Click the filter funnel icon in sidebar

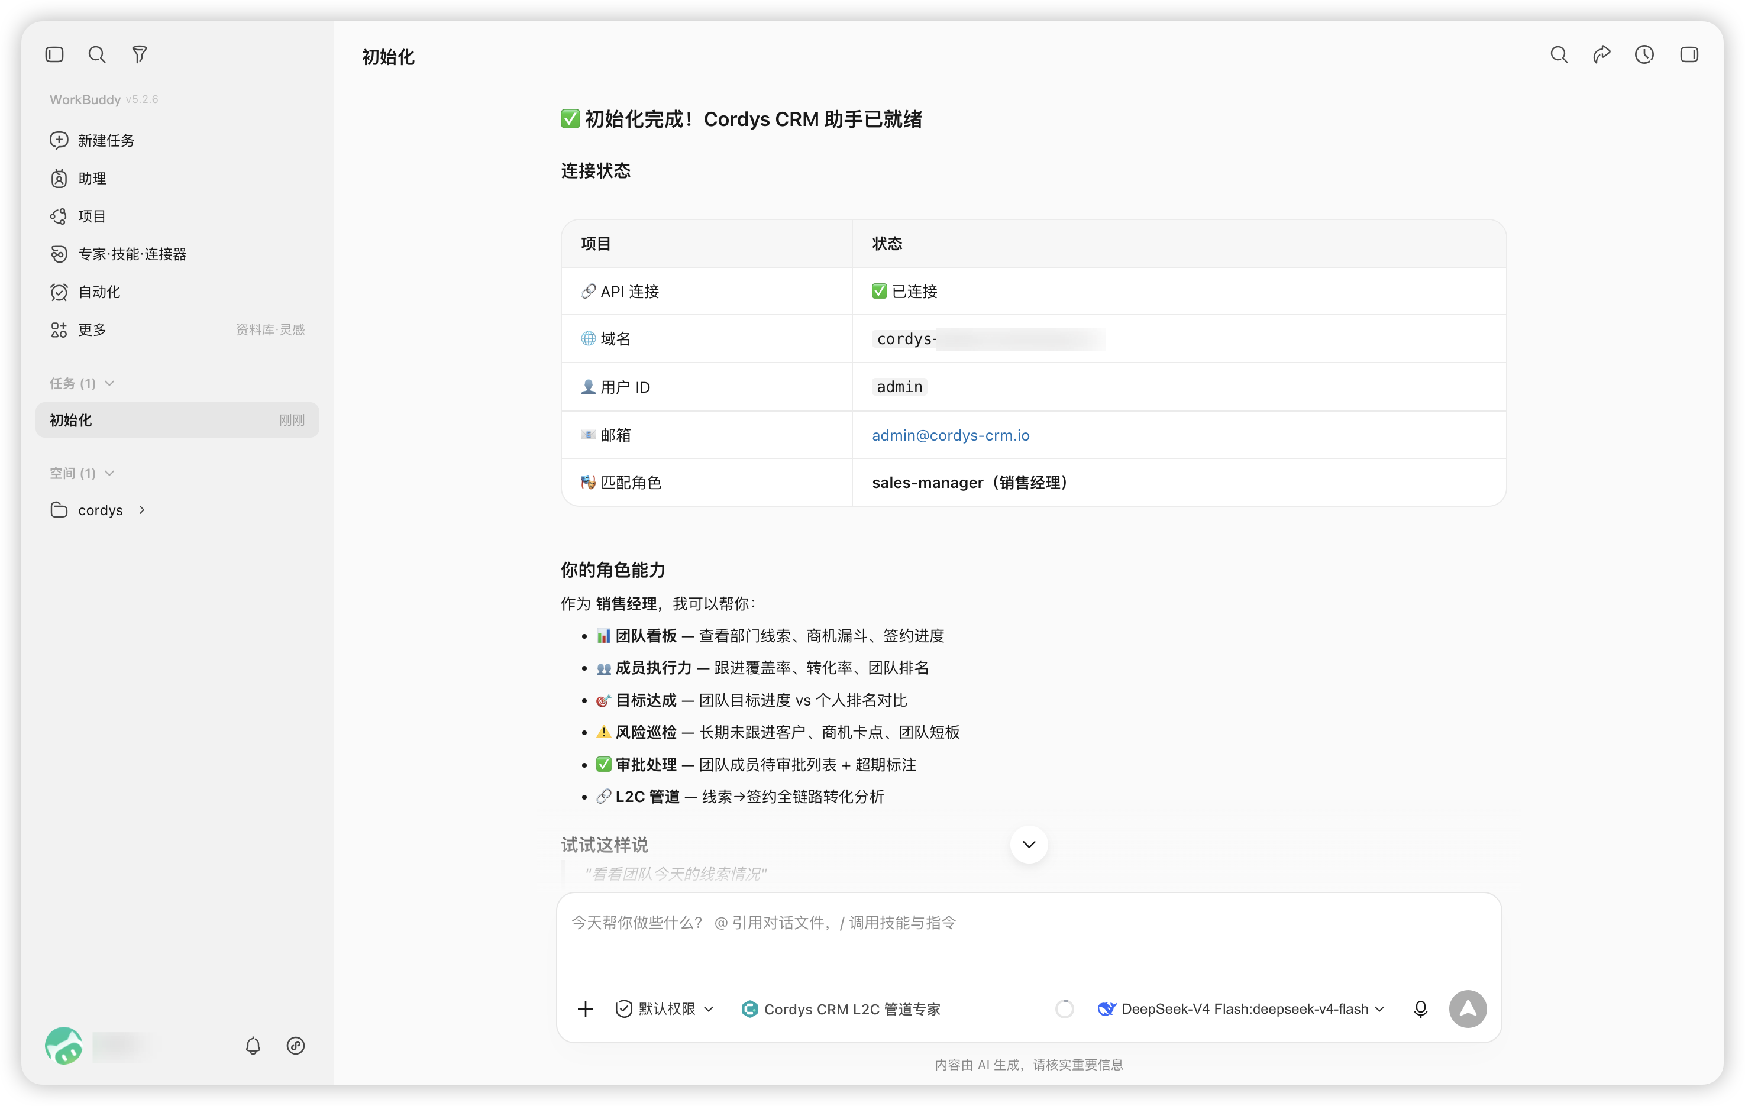pos(139,54)
